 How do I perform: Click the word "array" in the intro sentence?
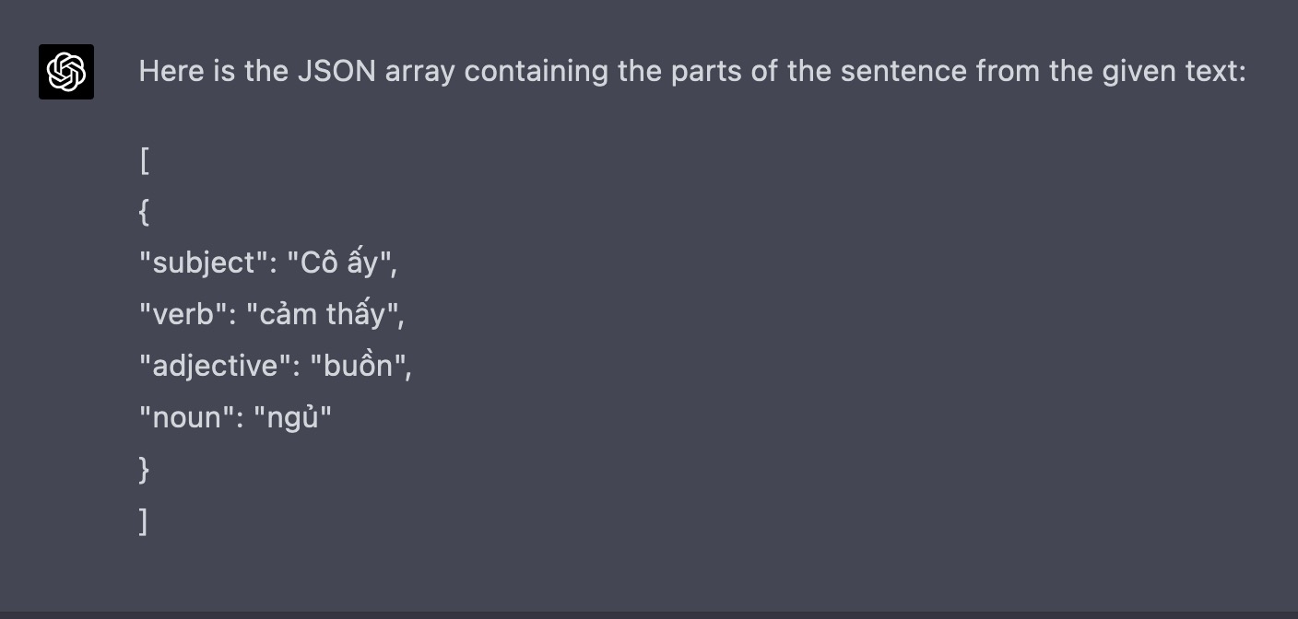coord(420,71)
